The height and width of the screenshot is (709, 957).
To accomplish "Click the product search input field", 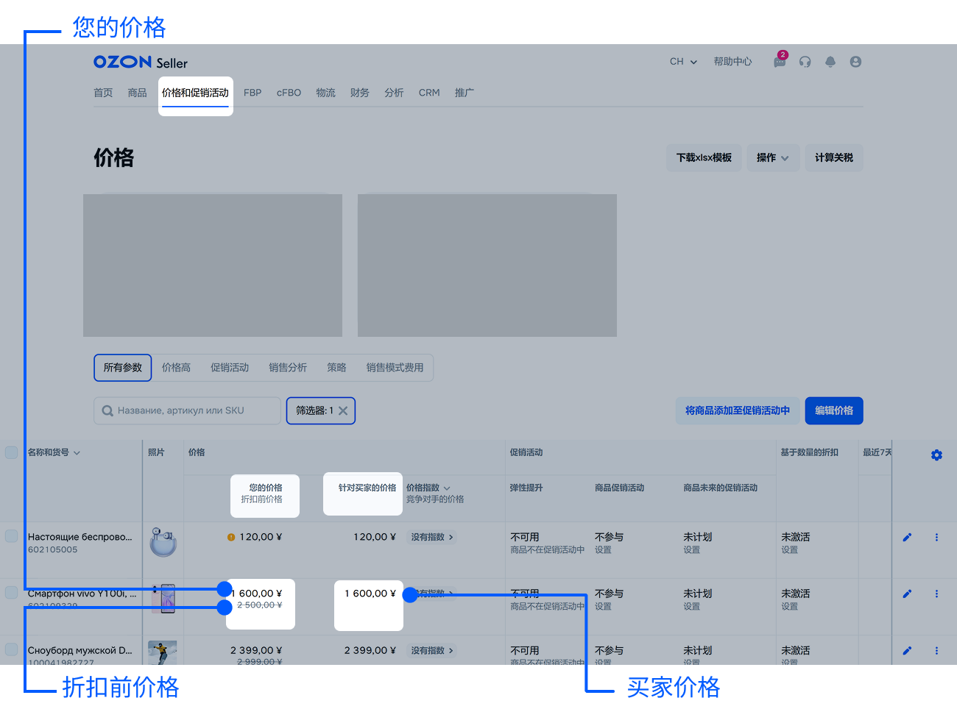I will (186, 410).
